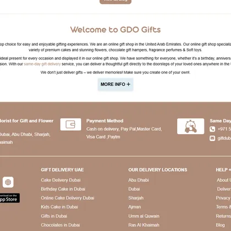This screenshot has width=231, height=231.
Task: Select Umm al Quwain location
Action: [144, 216]
